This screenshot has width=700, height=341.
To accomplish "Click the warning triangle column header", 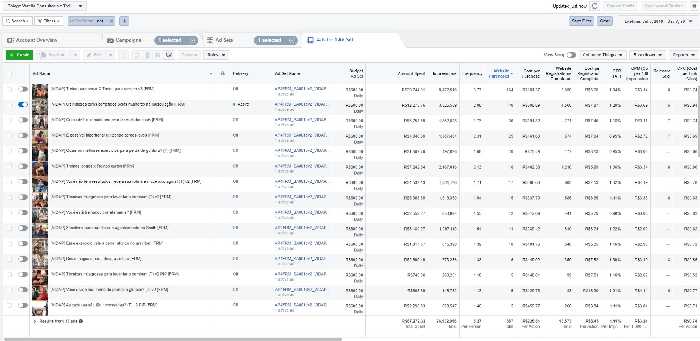I will 222,73.
